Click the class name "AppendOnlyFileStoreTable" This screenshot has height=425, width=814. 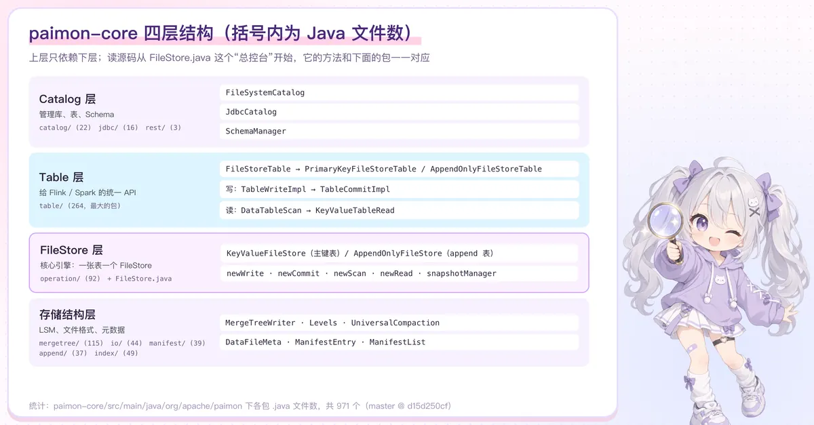click(486, 169)
